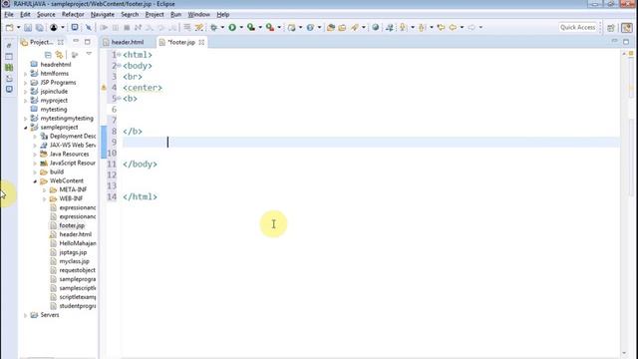Select jsptags.jsp in the project tree
The height and width of the screenshot is (359, 638).
click(x=73, y=252)
